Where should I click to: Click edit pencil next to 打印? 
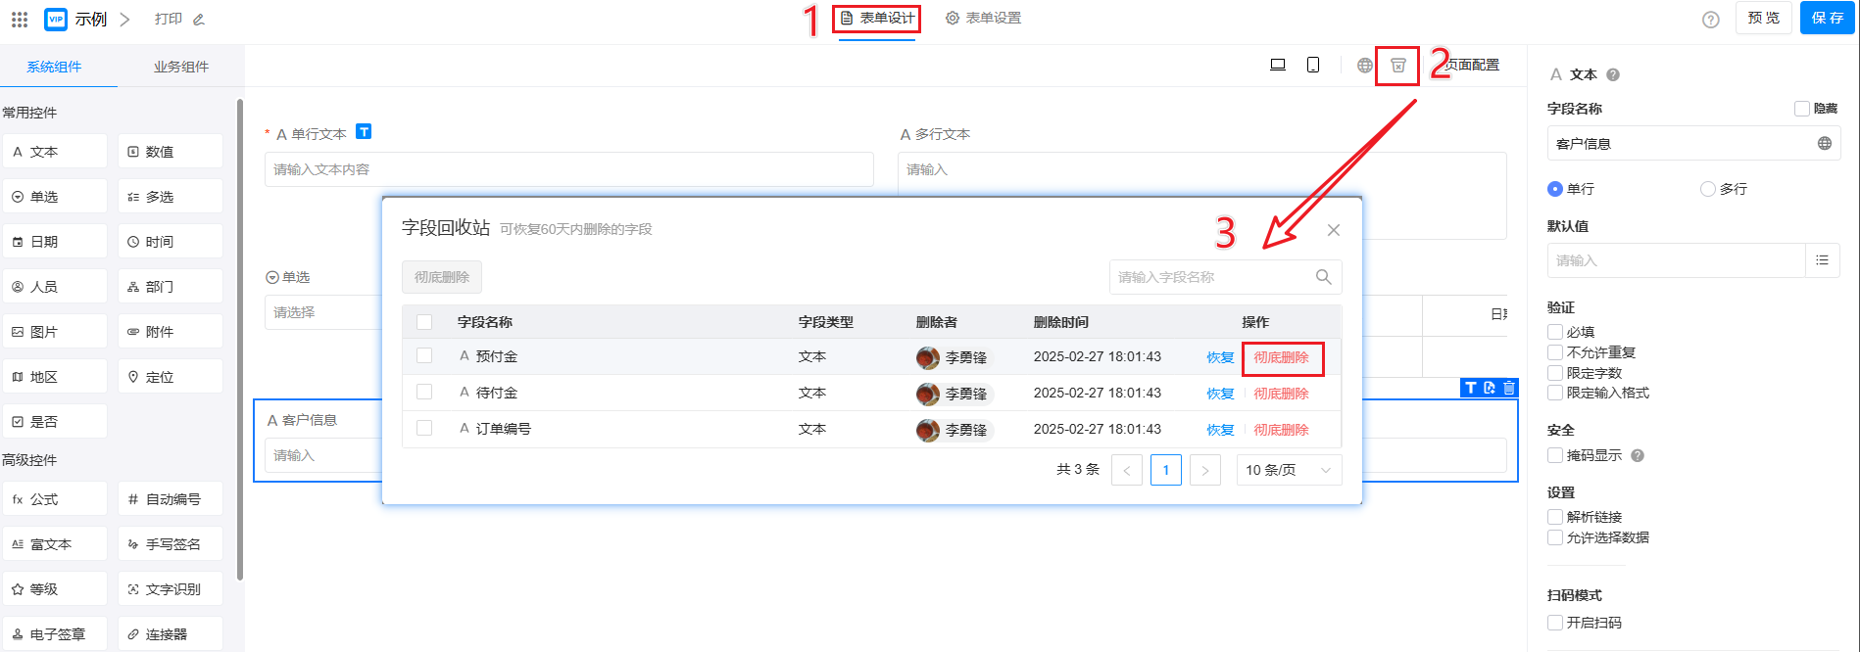click(x=199, y=20)
